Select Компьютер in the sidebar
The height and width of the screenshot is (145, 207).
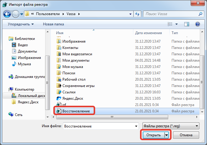click(25, 89)
